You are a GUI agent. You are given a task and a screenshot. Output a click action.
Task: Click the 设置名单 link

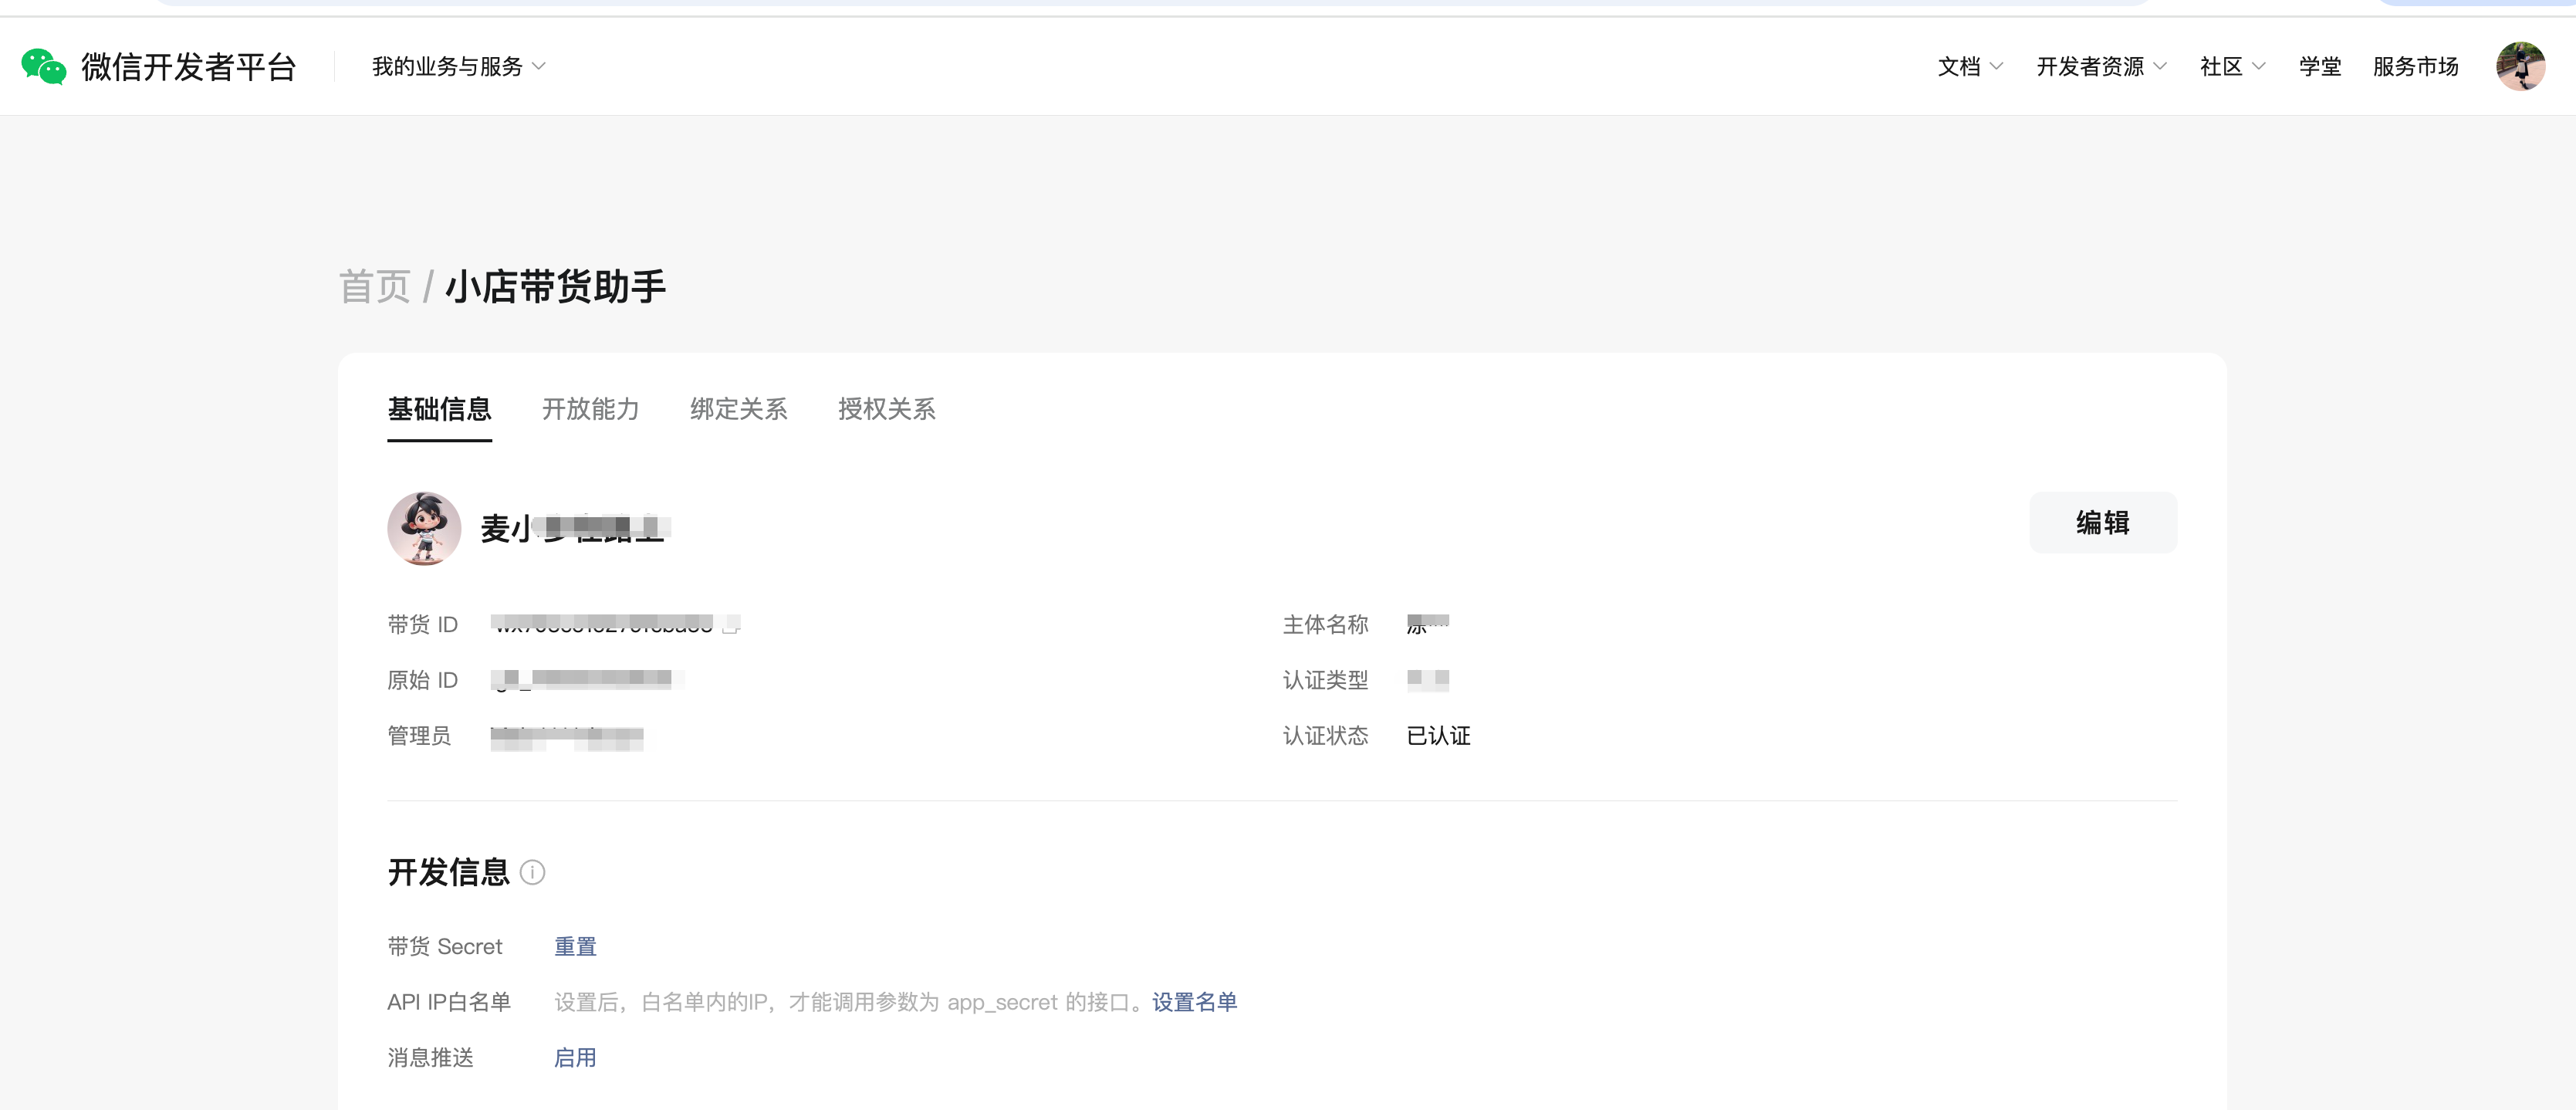1194,1002
